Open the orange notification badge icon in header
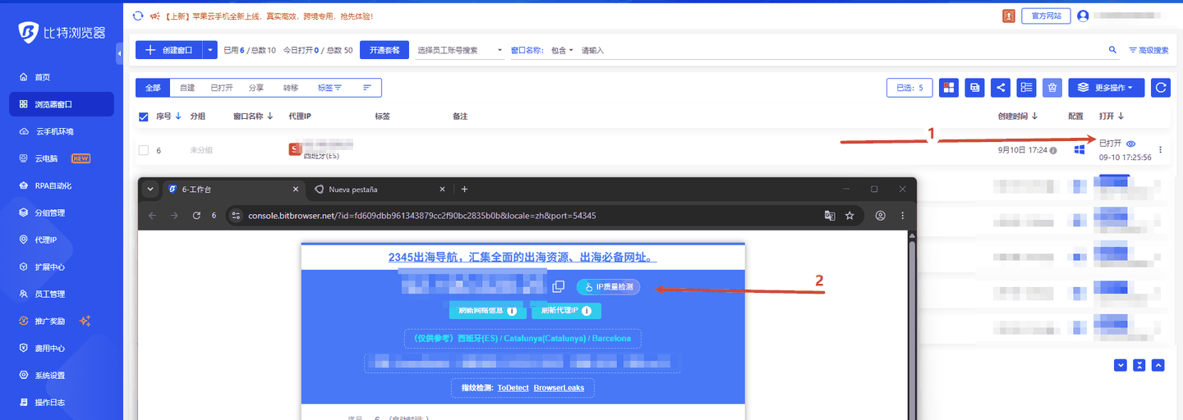Viewport: 1183px width, 420px height. pyautogui.click(x=1009, y=16)
